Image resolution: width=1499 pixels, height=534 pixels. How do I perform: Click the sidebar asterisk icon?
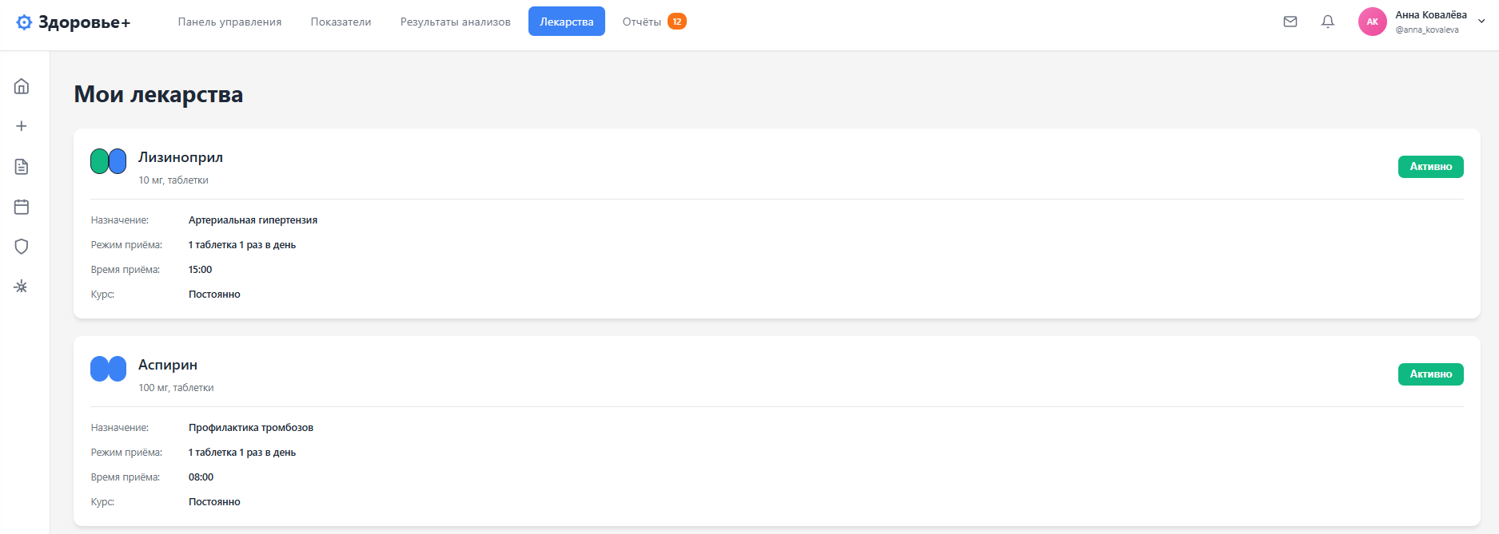(22, 287)
